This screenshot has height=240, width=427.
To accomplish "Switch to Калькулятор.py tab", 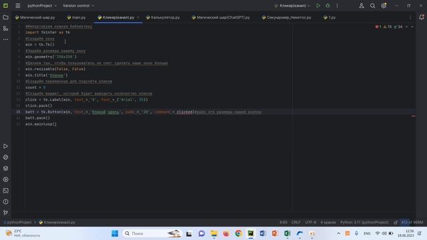I will pos(163,17).
